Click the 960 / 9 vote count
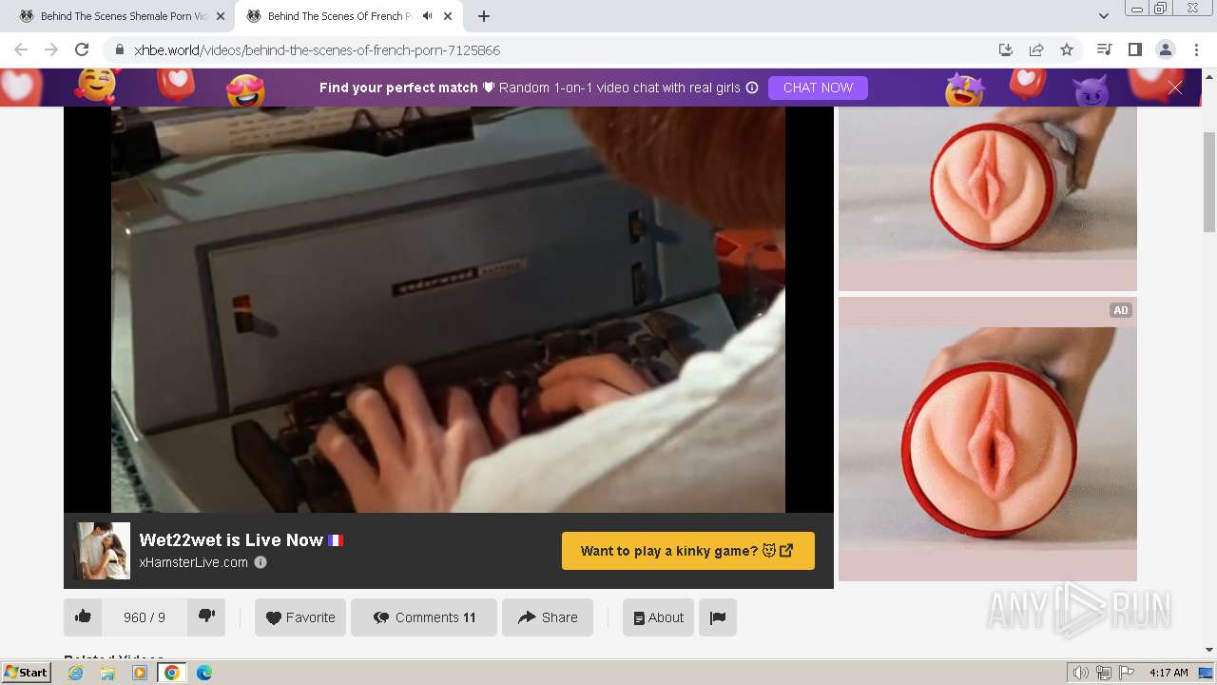Screen dimensions: 1217x685 click(145, 617)
